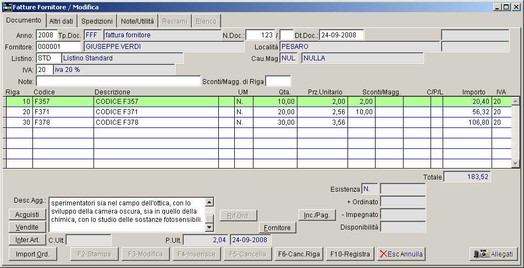
Task: Select row 10 code cell F357
Action: 63,102
